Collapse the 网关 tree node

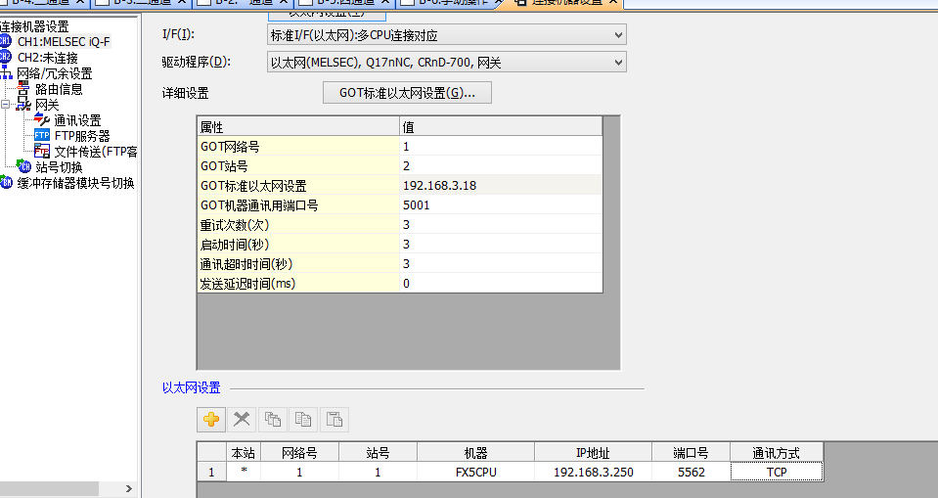point(7,105)
